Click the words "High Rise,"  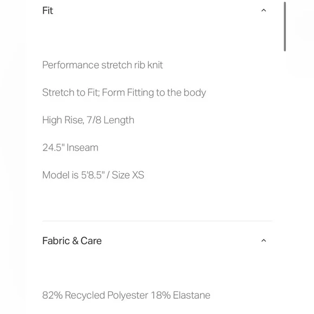(63, 120)
